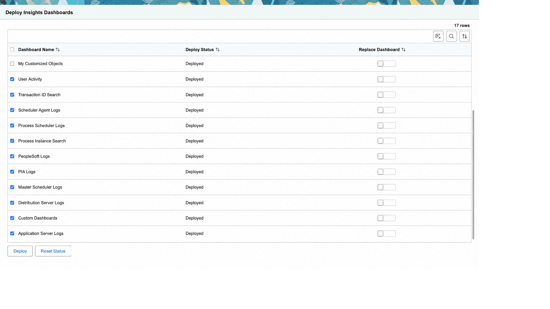The image size is (550, 309).
Task: Select the Scheduler Agent Logs name text
Action: pyautogui.click(x=39, y=110)
